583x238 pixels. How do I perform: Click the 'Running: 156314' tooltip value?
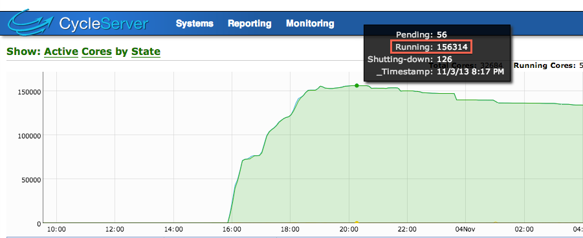(432, 47)
